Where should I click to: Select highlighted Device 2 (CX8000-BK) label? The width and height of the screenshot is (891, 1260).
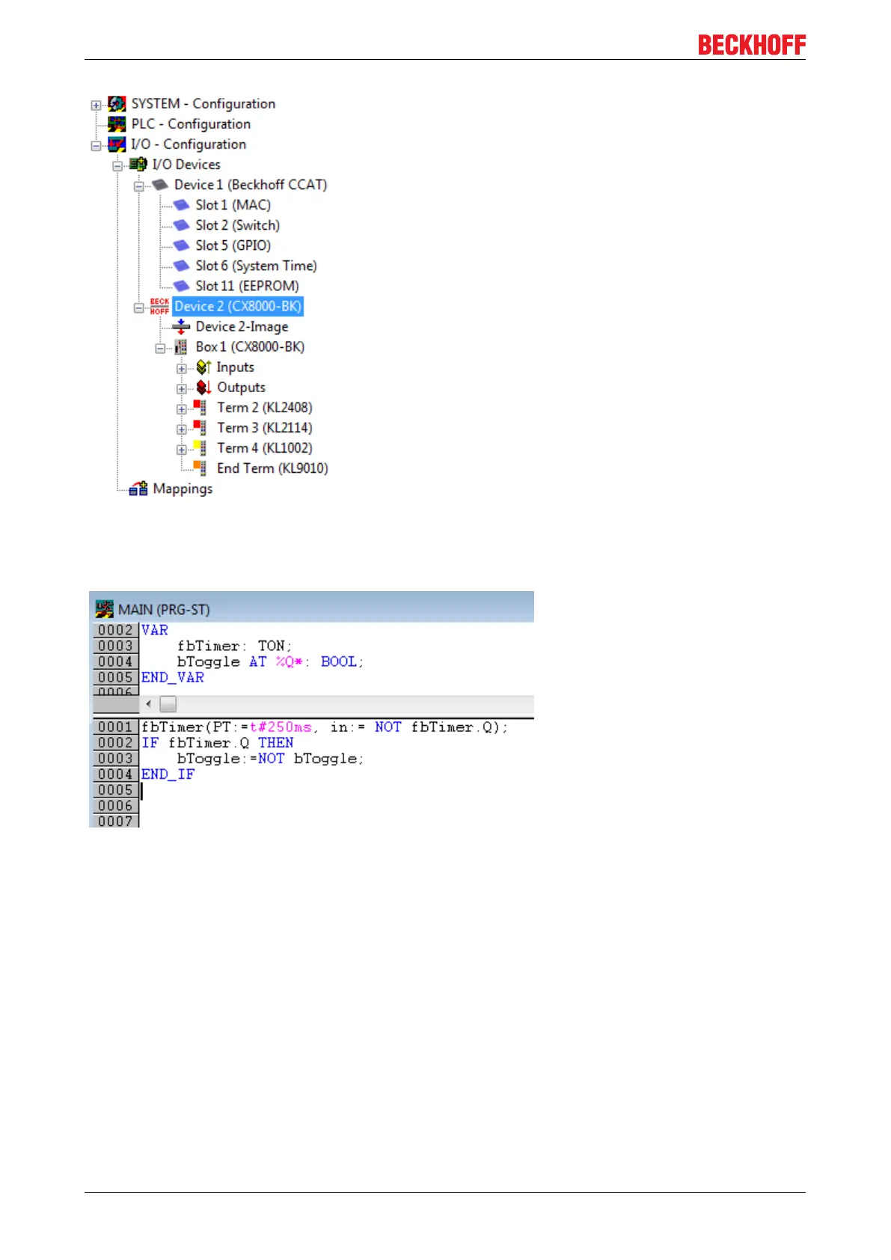[238, 306]
